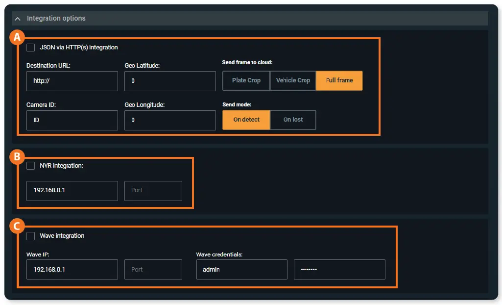Select Full frame option
Image resolution: width=502 pixels, height=305 pixels.
click(339, 80)
